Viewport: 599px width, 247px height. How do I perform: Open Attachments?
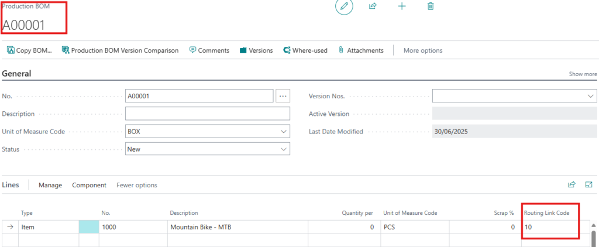point(361,50)
